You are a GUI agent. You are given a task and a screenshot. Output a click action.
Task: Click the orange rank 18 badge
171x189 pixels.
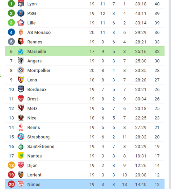click(11, 165)
